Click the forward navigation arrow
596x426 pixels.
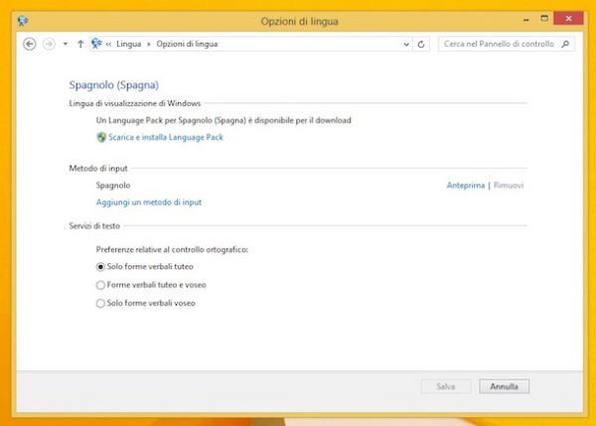(x=47, y=44)
